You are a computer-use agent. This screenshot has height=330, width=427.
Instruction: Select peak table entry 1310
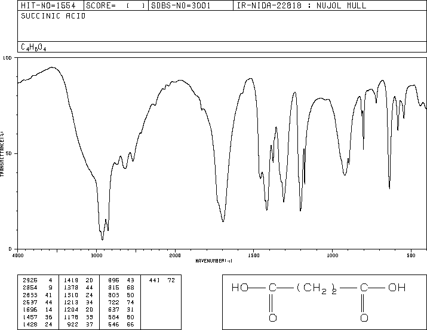pyautogui.click(x=71, y=295)
